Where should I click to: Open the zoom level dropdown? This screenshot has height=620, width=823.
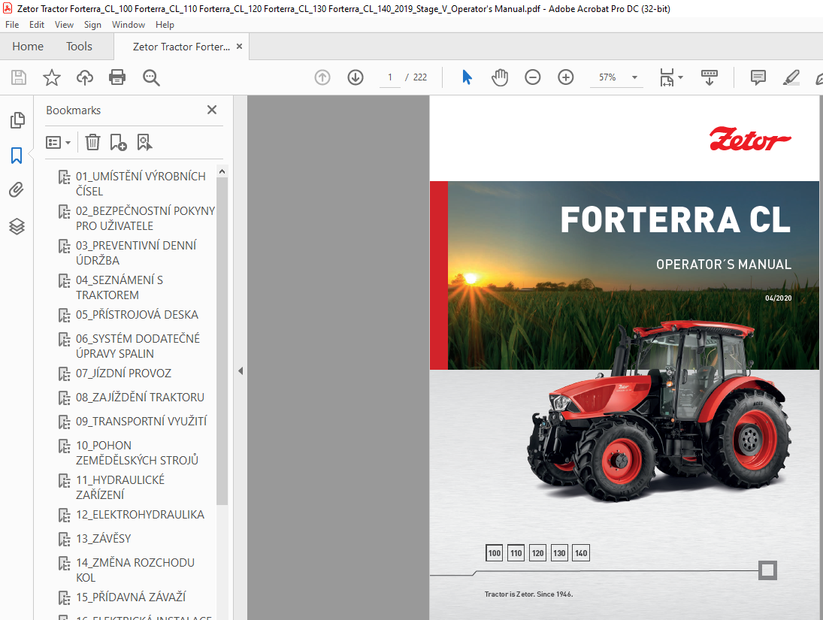(x=634, y=77)
